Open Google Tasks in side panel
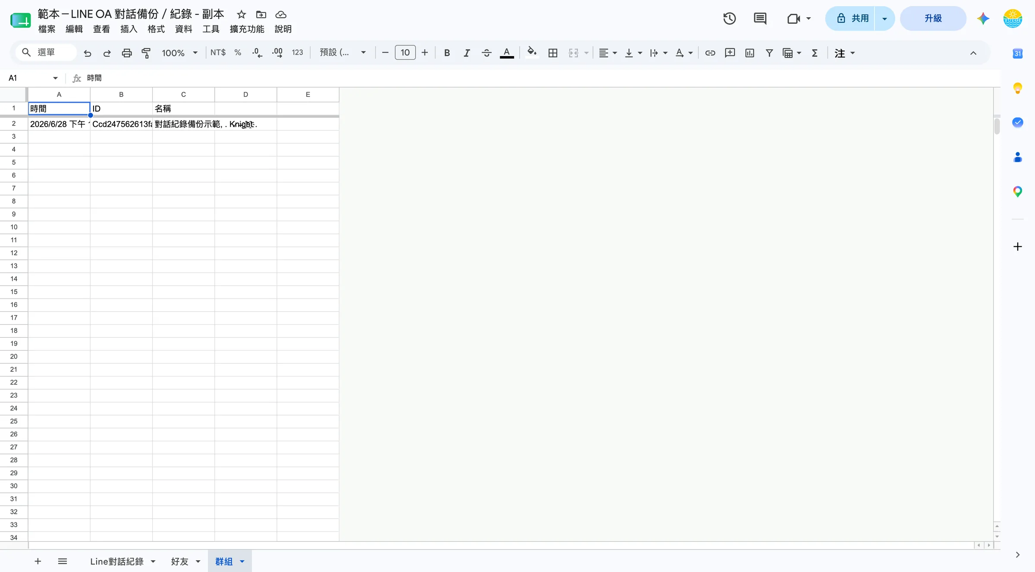 click(1018, 123)
